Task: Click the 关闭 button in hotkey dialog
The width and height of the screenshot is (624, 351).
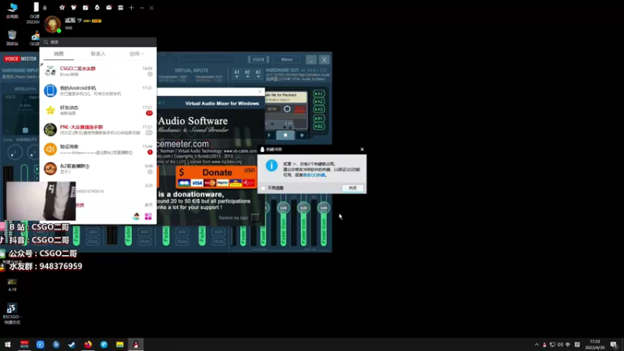Action: click(x=353, y=188)
